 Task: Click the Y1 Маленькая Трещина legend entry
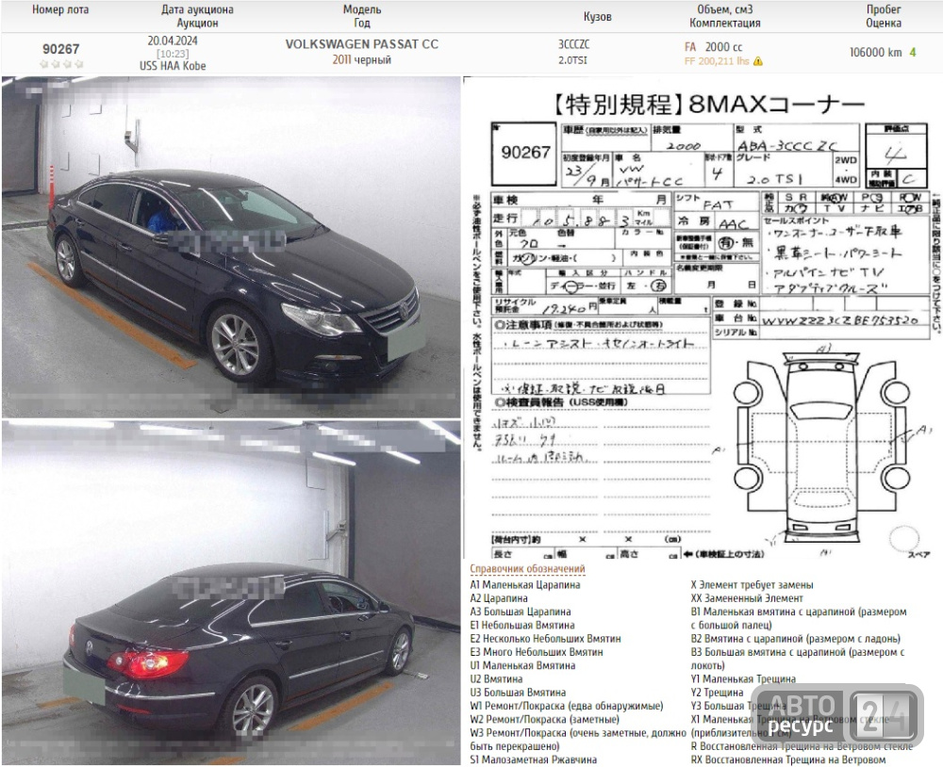[743, 678]
